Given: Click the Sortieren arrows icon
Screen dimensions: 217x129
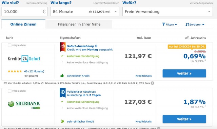Looking at the screenshot, I should [x=187, y=25].
